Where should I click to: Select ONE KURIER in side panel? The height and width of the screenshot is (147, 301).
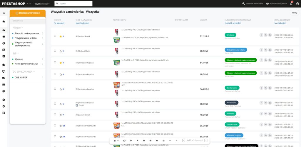21,77
